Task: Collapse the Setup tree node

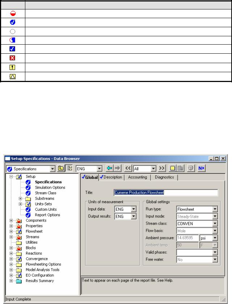Action: point(11,177)
